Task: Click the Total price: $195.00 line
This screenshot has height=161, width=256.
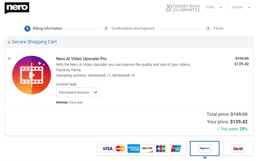Action: pyautogui.click(x=227, y=114)
